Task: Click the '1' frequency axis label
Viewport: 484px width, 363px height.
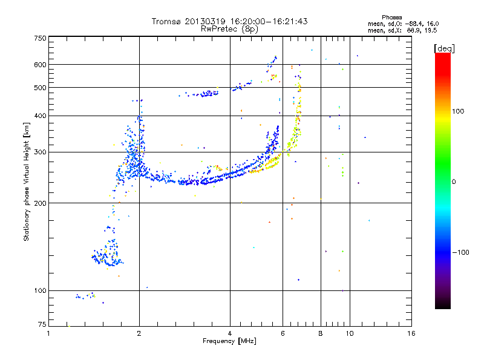Action: click(x=48, y=333)
